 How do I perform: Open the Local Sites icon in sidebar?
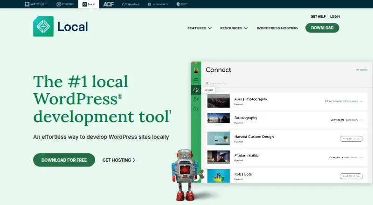(x=196, y=81)
